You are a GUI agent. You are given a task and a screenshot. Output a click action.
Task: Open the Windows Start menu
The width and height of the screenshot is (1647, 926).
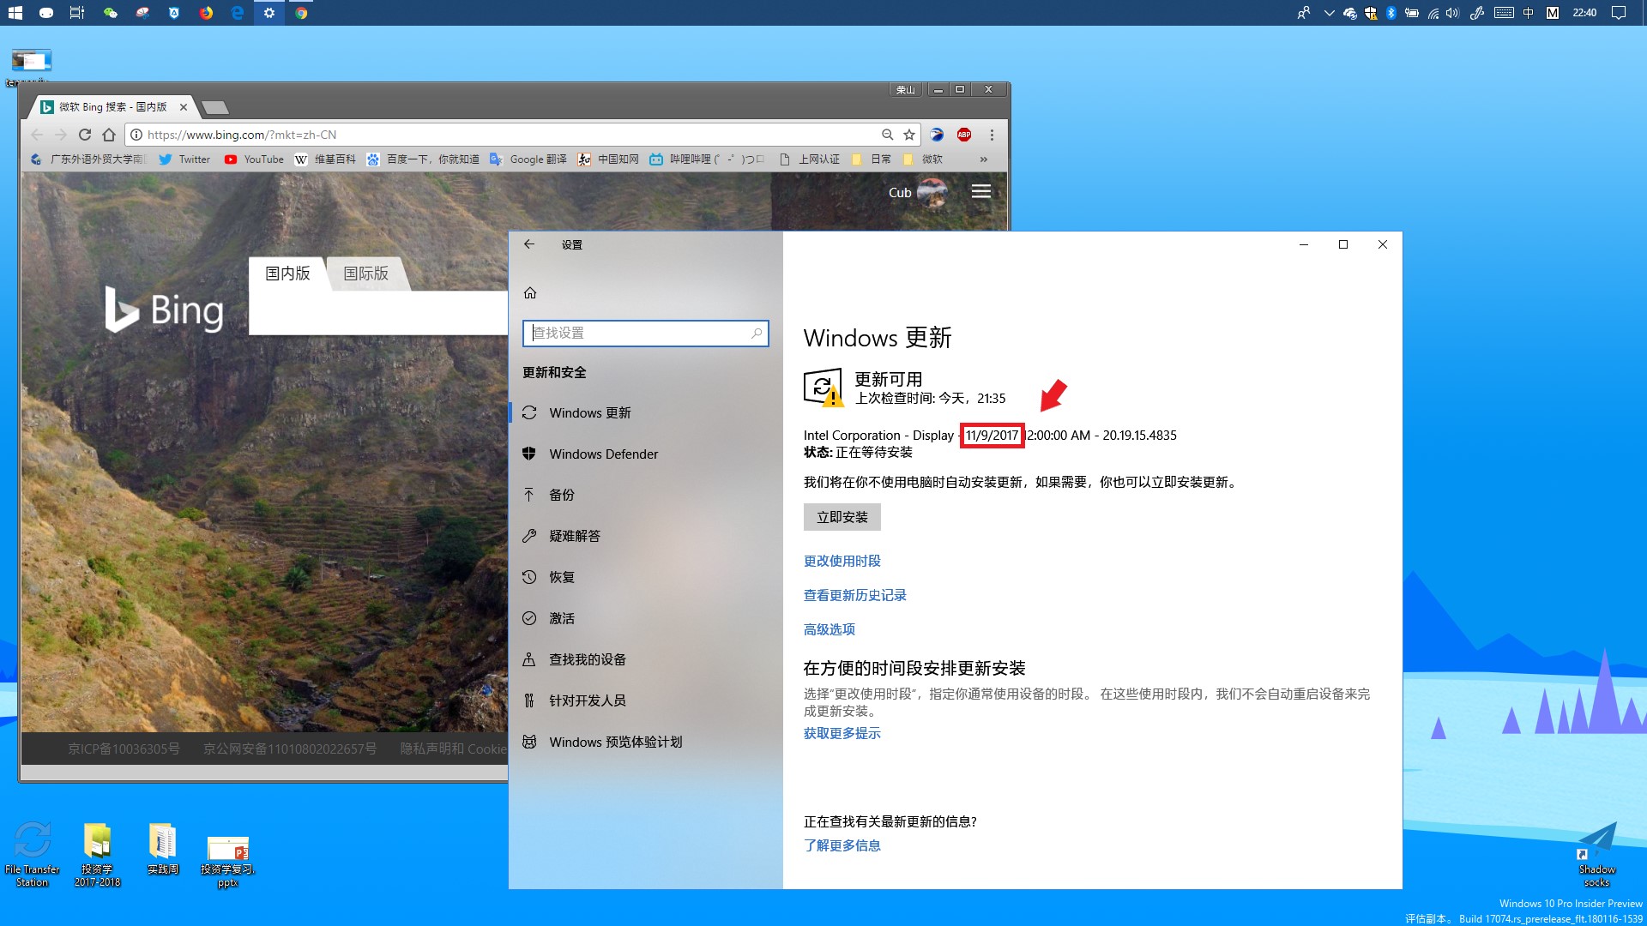point(15,13)
